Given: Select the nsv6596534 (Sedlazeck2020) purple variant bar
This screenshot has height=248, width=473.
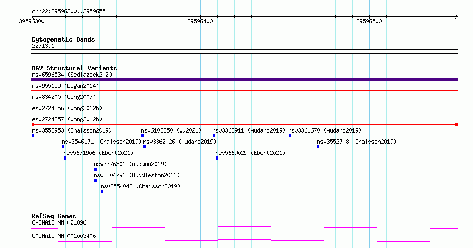Looking at the screenshot, I should pos(244,80).
